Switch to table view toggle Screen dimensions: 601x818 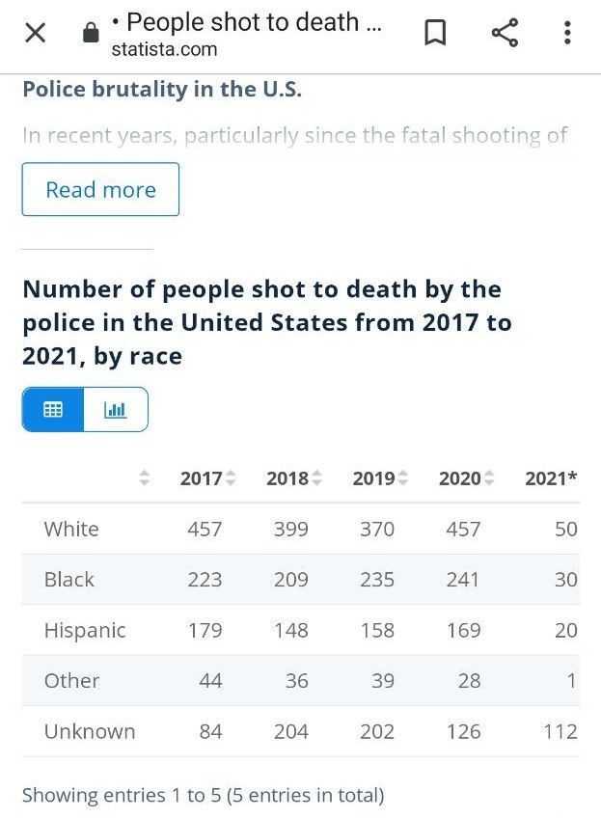point(53,410)
